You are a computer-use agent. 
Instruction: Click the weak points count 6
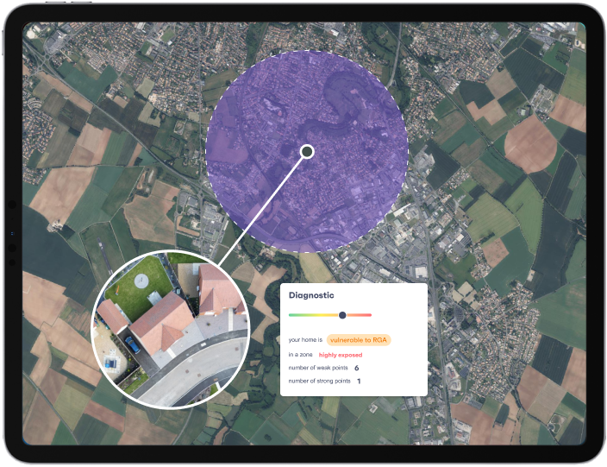tap(356, 368)
